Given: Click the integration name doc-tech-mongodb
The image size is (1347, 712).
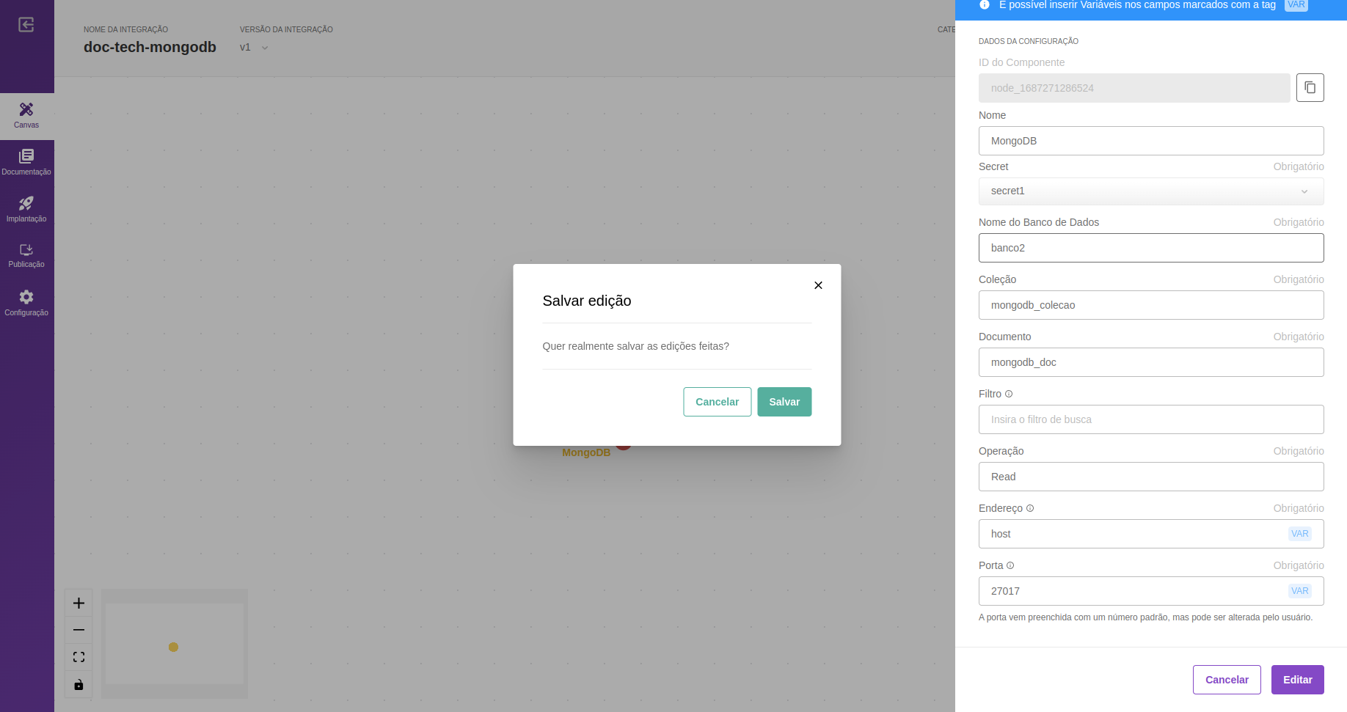Looking at the screenshot, I should click(x=150, y=47).
